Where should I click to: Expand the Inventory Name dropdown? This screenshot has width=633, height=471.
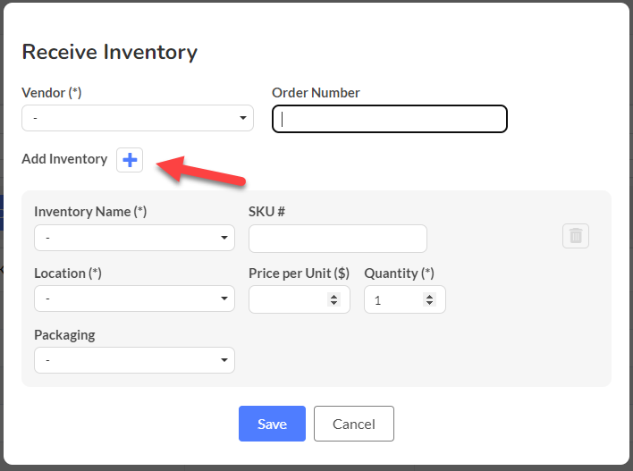point(134,238)
